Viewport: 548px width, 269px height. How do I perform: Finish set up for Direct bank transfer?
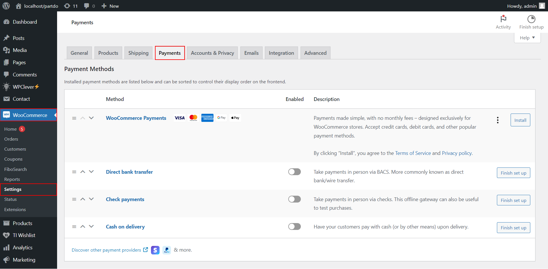[x=513, y=173]
